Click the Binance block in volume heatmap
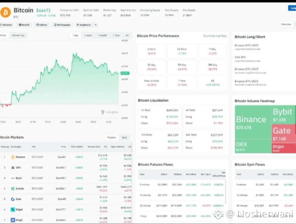Image resolution: width=296 pixels, height=224 pixels. click(253, 122)
